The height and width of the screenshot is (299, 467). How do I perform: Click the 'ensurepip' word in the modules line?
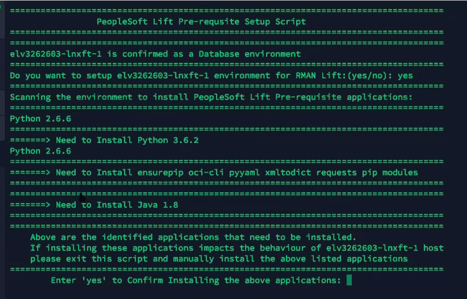pyautogui.click(x=160, y=173)
